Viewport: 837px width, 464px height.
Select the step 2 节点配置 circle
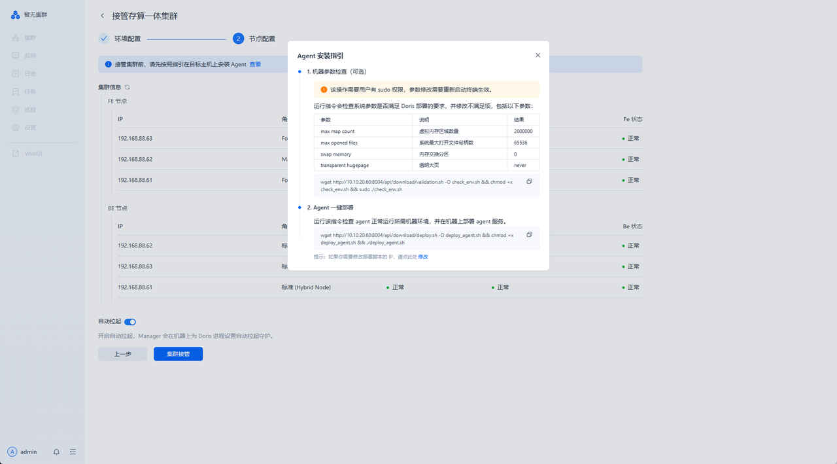coord(239,39)
